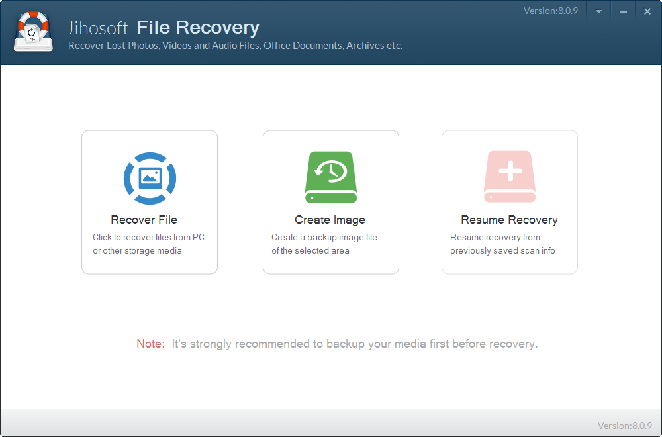Screen dimensions: 662x437
Task: Select the Recover File title text
Action: click(144, 220)
